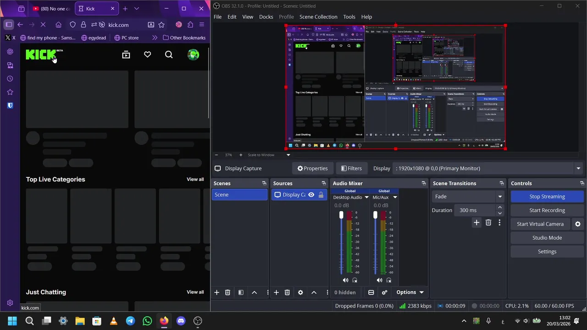
Task: Open Kick following heart icon
Action: [x=147, y=55]
